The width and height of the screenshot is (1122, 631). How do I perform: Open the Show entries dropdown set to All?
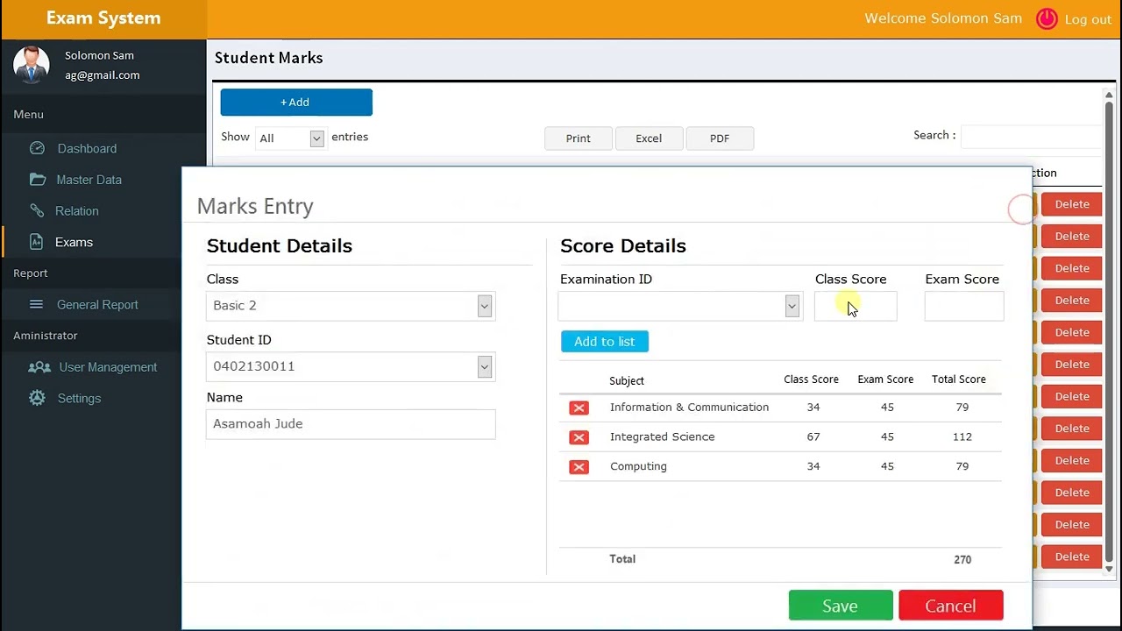coord(290,138)
